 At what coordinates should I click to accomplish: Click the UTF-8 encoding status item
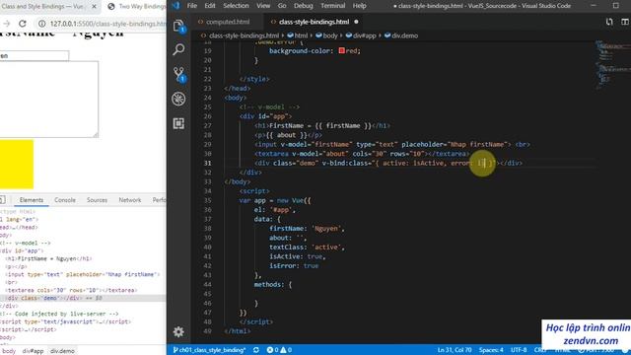(x=519, y=350)
